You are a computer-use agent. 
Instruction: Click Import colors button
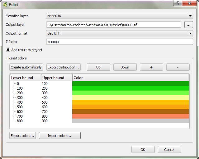[x=59, y=136]
